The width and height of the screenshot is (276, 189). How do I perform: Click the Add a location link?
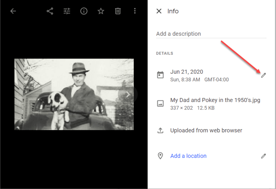(x=188, y=156)
